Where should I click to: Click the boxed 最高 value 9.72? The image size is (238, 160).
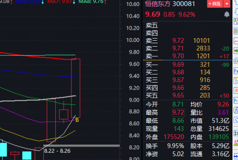[x=178, y=112]
